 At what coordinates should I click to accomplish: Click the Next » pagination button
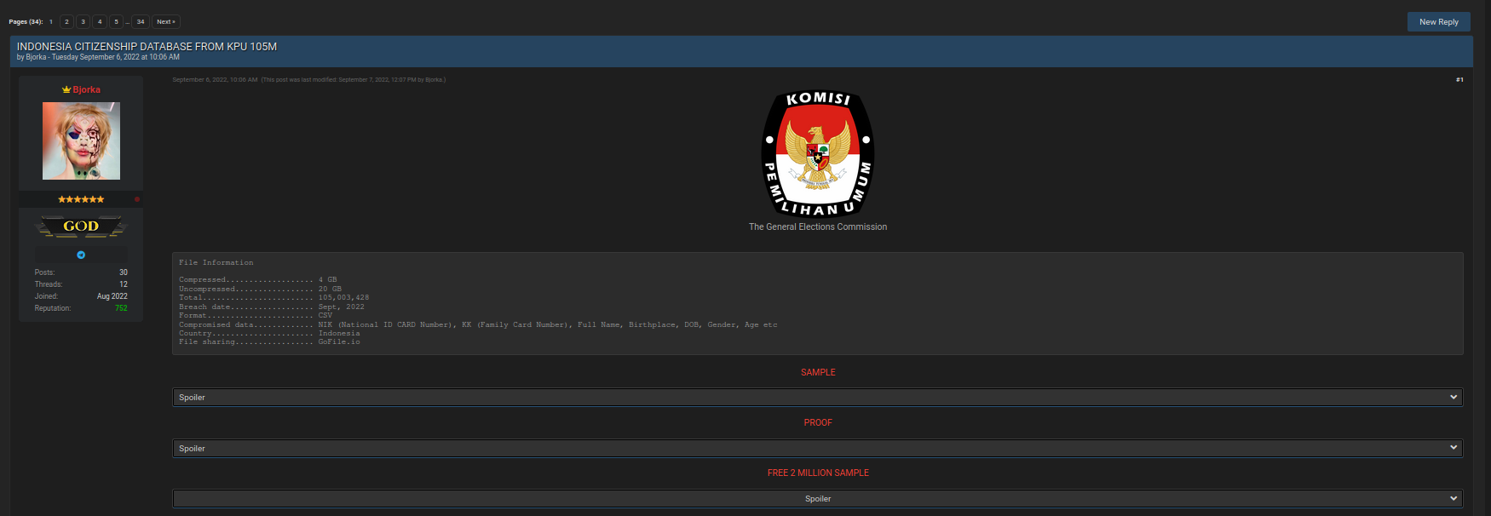(x=166, y=22)
